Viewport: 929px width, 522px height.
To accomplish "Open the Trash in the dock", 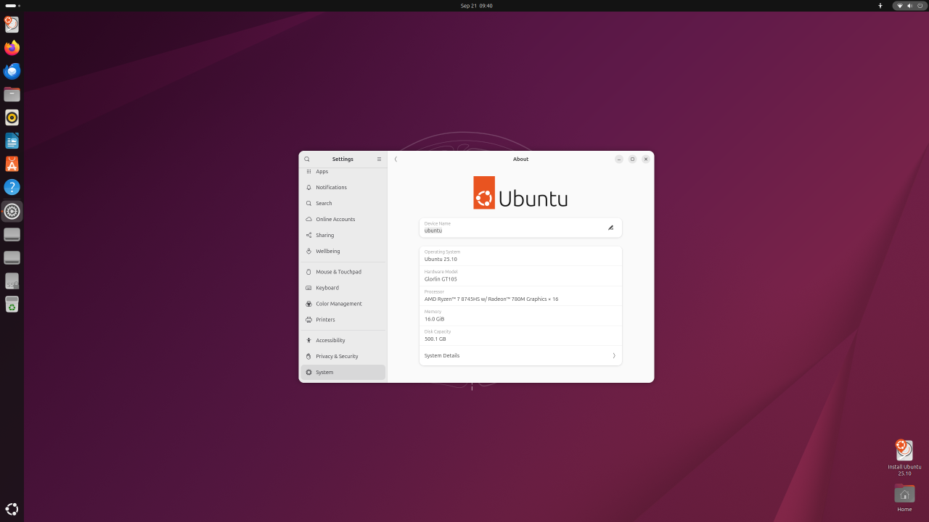I will pos(12,304).
